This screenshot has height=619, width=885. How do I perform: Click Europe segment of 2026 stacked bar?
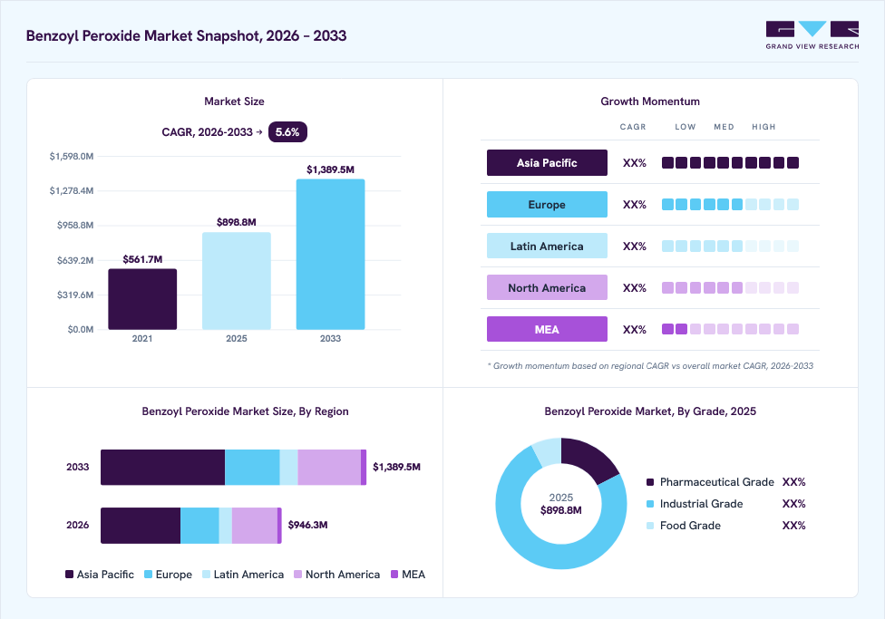pos(199,526)
